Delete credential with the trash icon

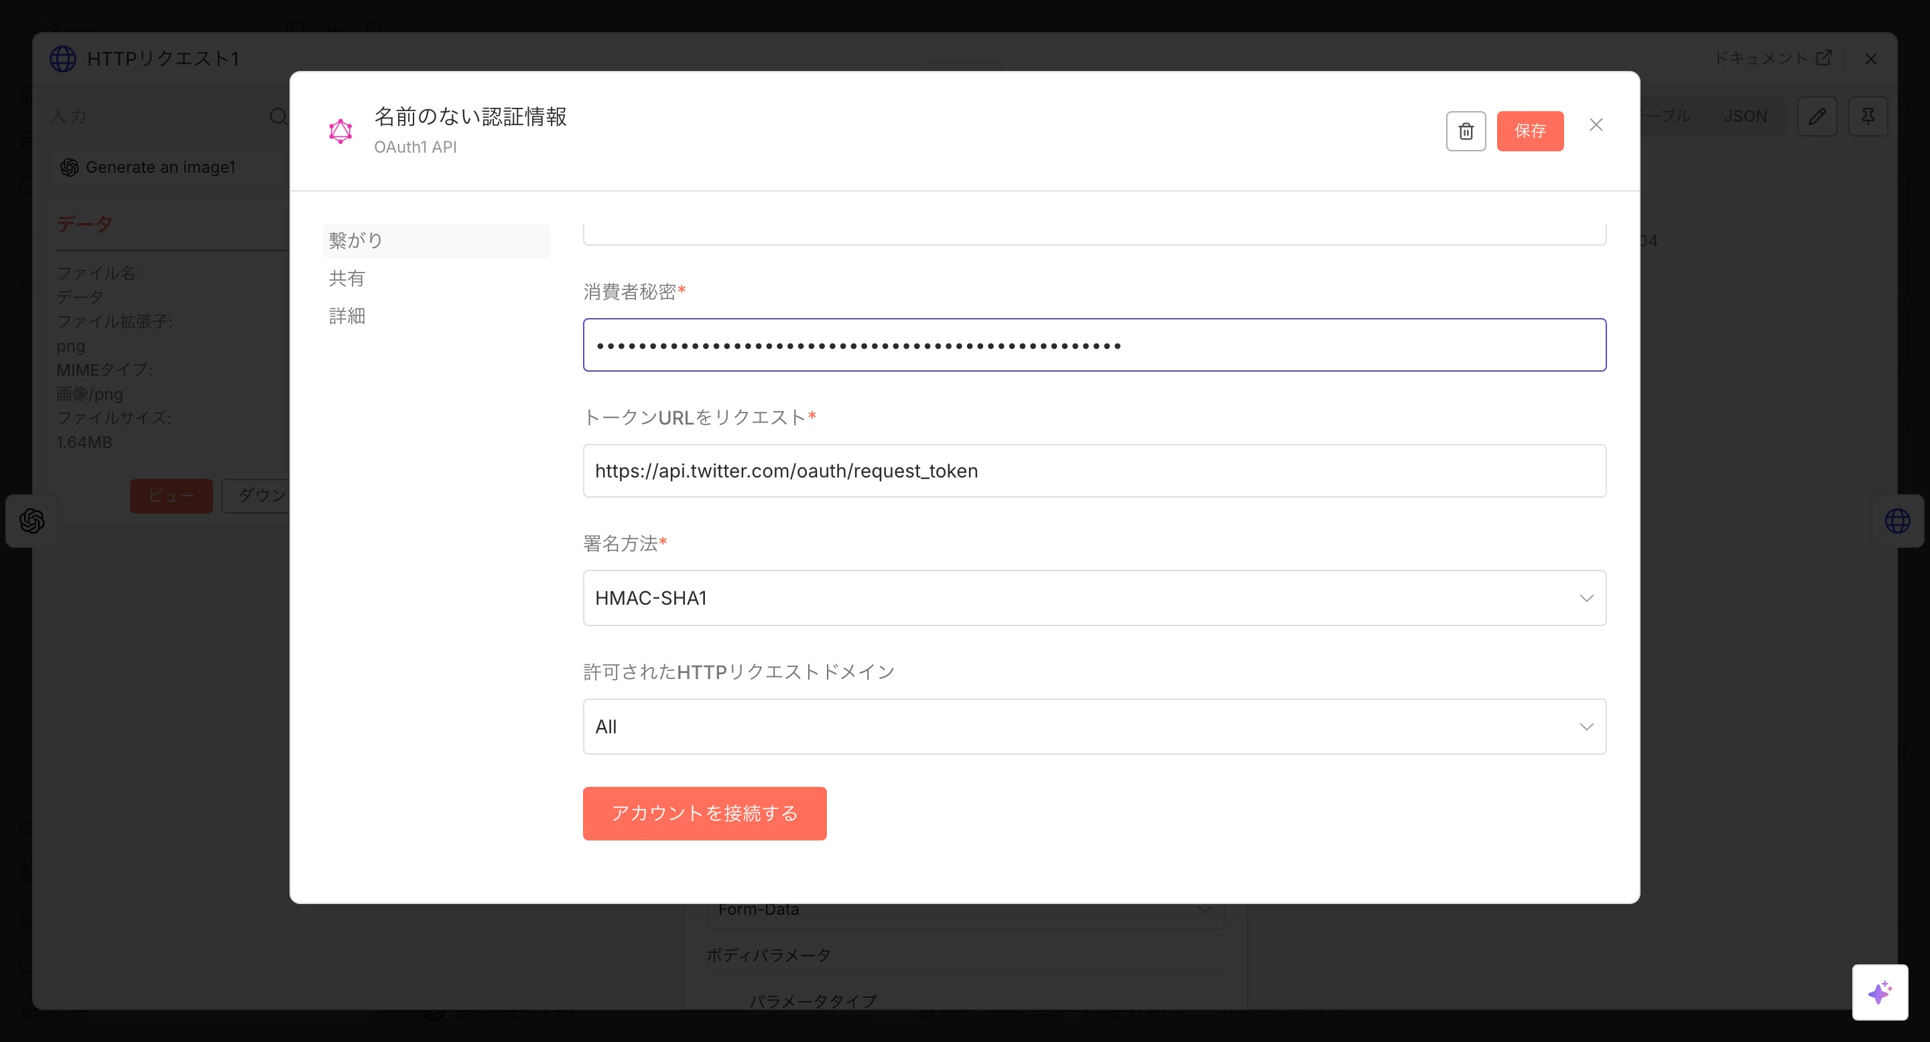click(x=1466, y=131)
